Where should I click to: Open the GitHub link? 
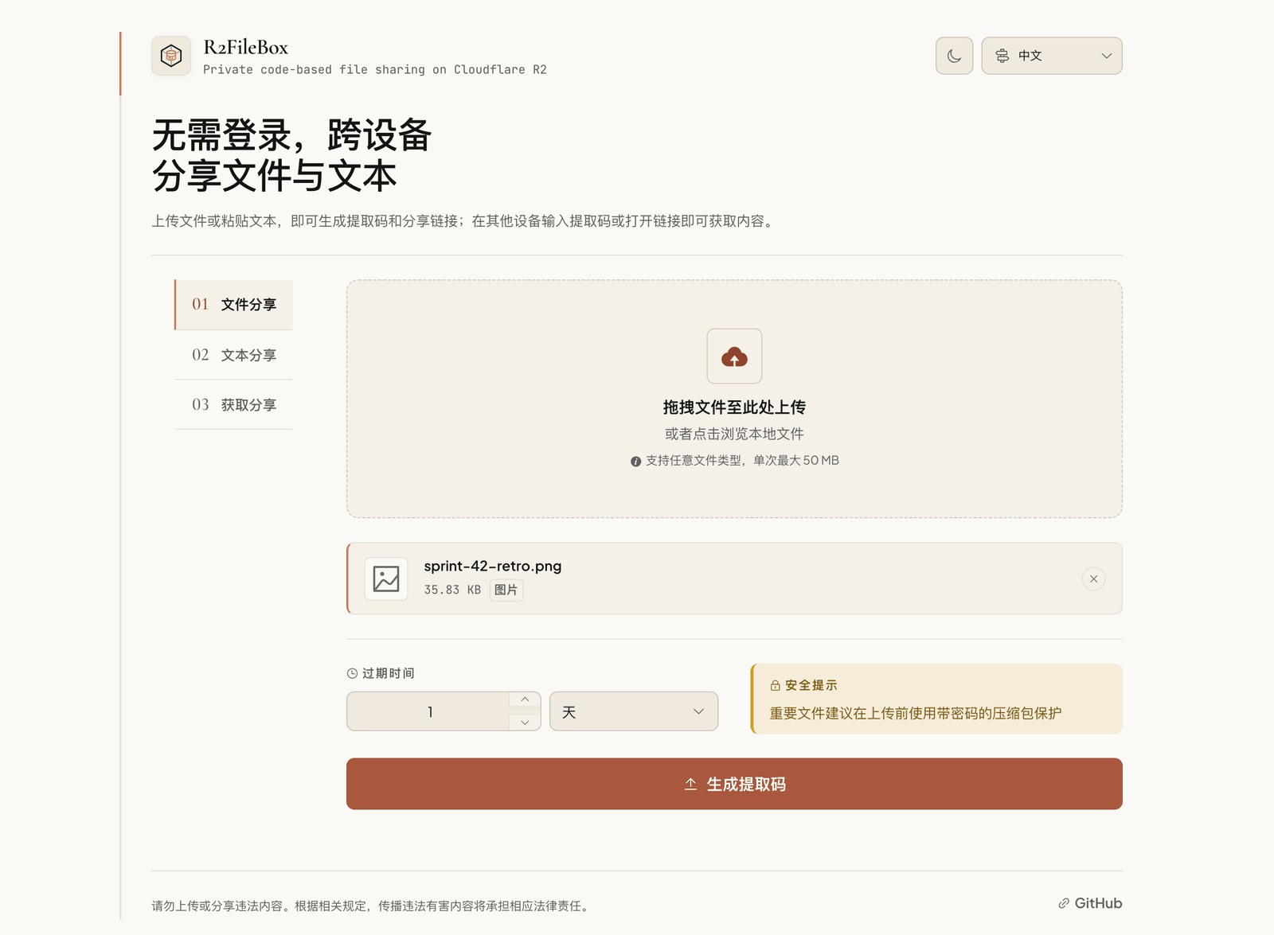pos(1090,903)
